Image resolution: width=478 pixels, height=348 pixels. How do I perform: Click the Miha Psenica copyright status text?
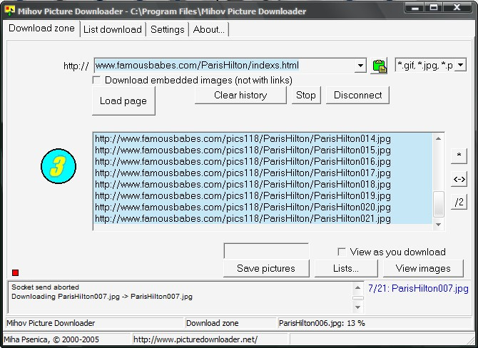51,339
